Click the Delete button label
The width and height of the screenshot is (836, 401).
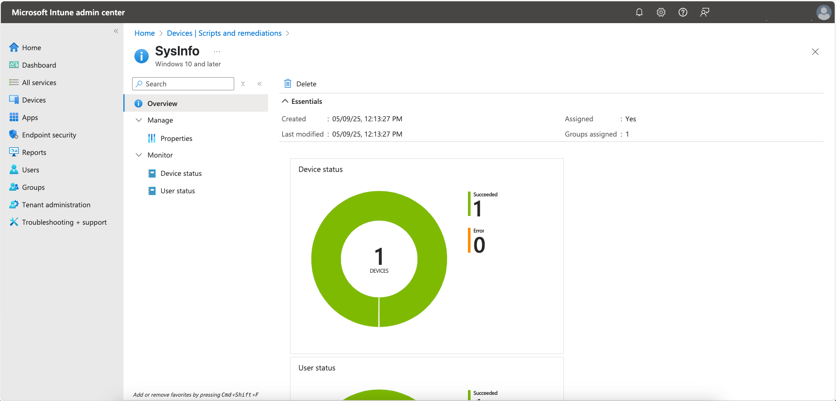tap(306, 84)
